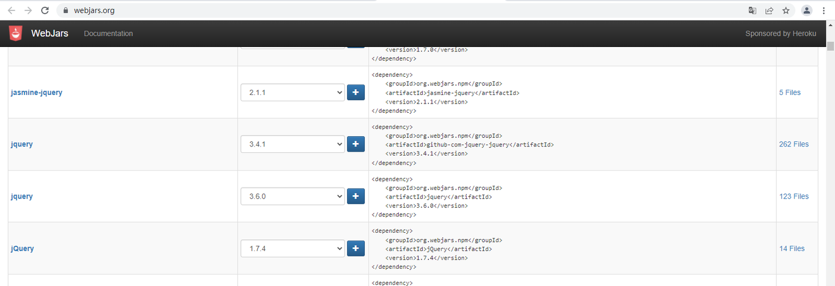Open the jquery link in 3.4.1 row
The height and width of the screenshot is (286, 835).
tap(22, 145)
